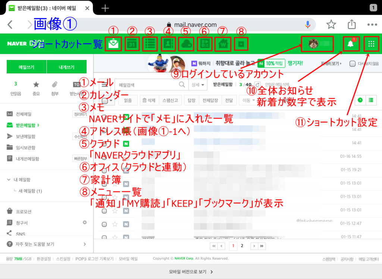382x279 pixels.
Task: Open the gear settings next to 청구서
Action: (x=85, y=222)
